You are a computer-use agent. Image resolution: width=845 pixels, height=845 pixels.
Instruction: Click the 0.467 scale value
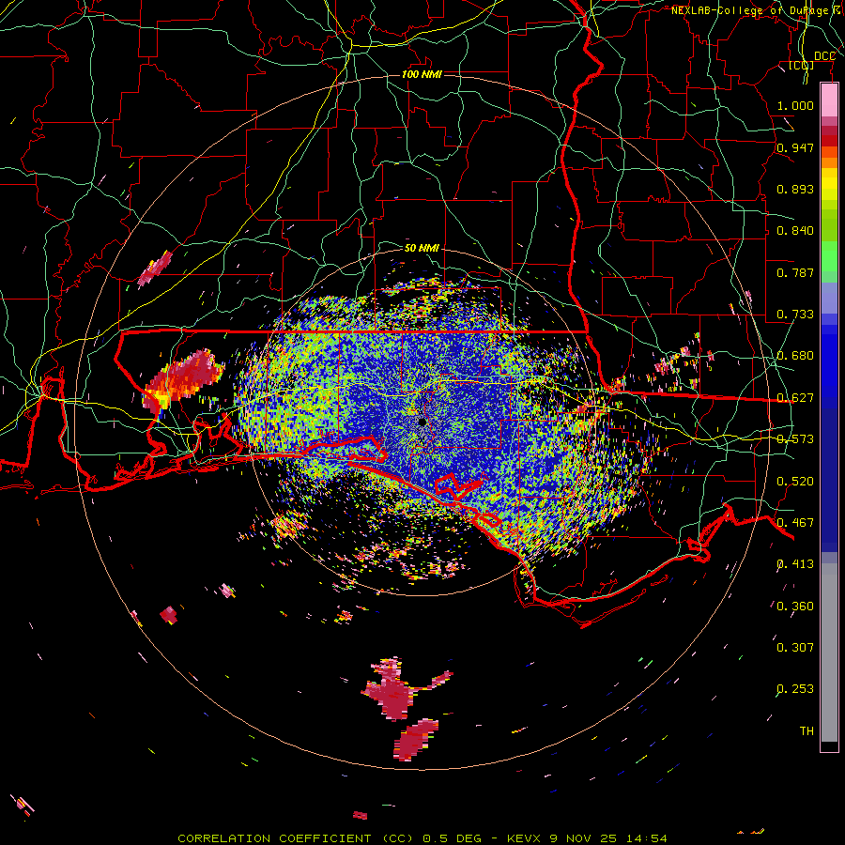coord(795,523)
